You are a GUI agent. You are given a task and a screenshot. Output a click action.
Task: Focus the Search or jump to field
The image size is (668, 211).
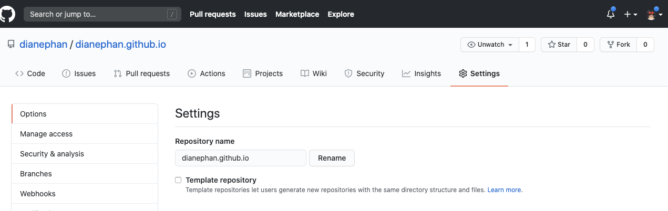click(102, 14)
